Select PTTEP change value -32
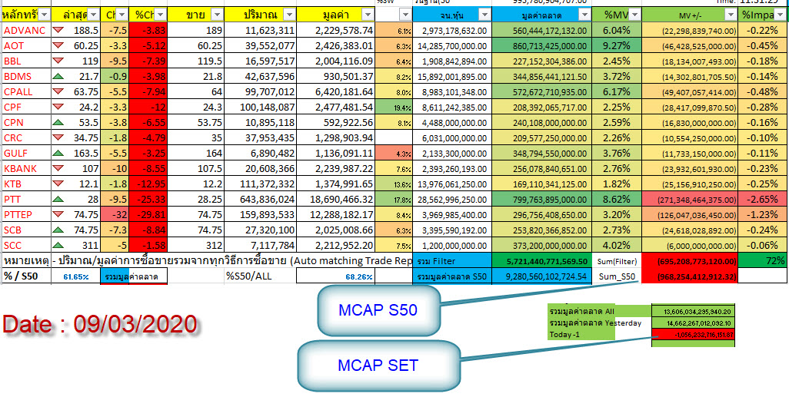789x397 pixels. (115, 214)
